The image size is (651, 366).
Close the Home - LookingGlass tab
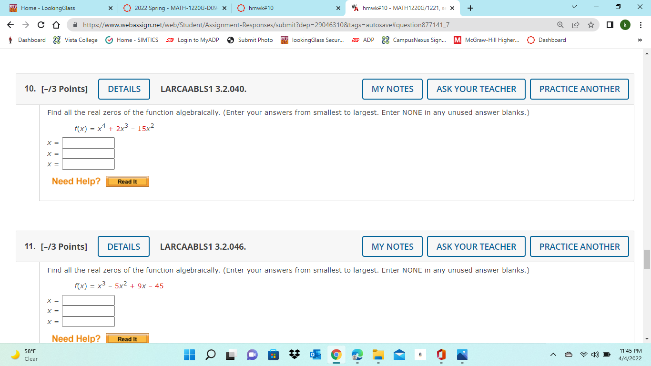click(110, 8)
